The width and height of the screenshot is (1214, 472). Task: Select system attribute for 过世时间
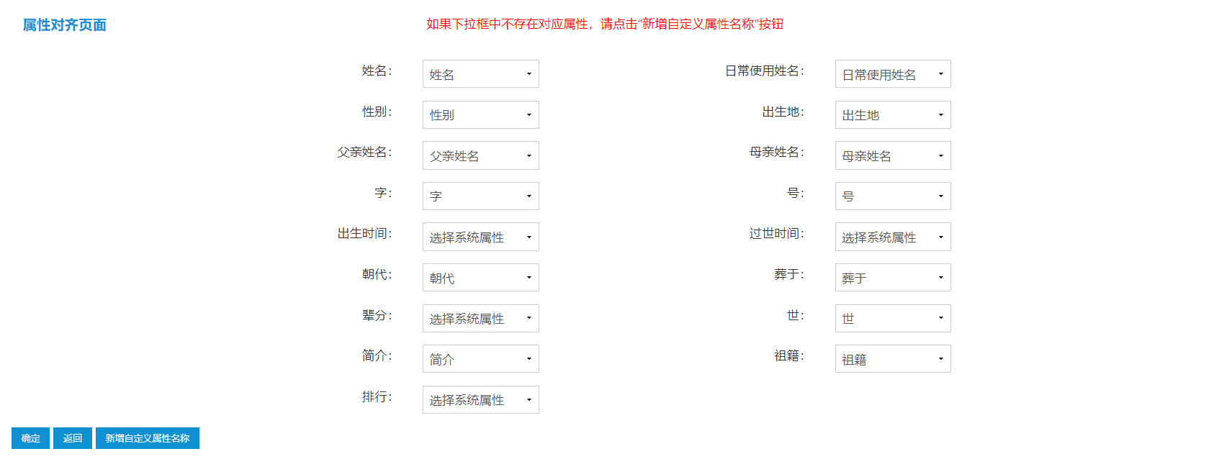pos(893,237)
